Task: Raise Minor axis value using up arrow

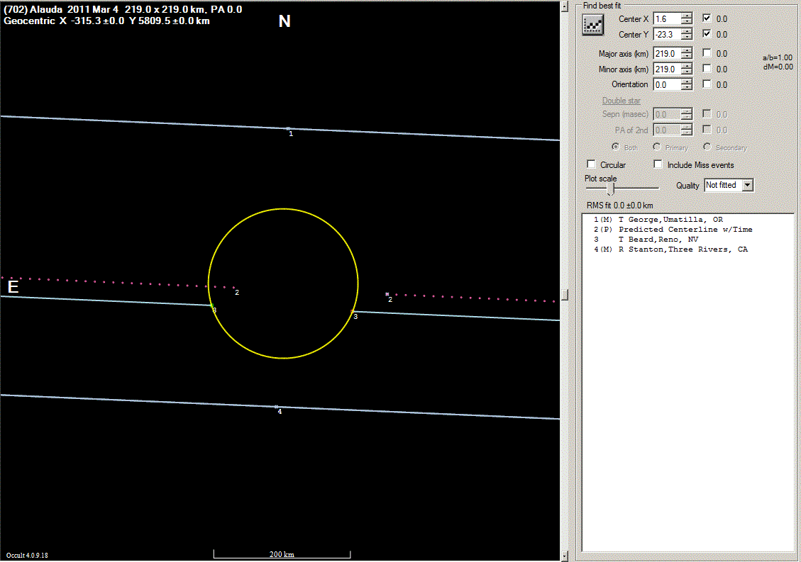Action: click(687, 67)
